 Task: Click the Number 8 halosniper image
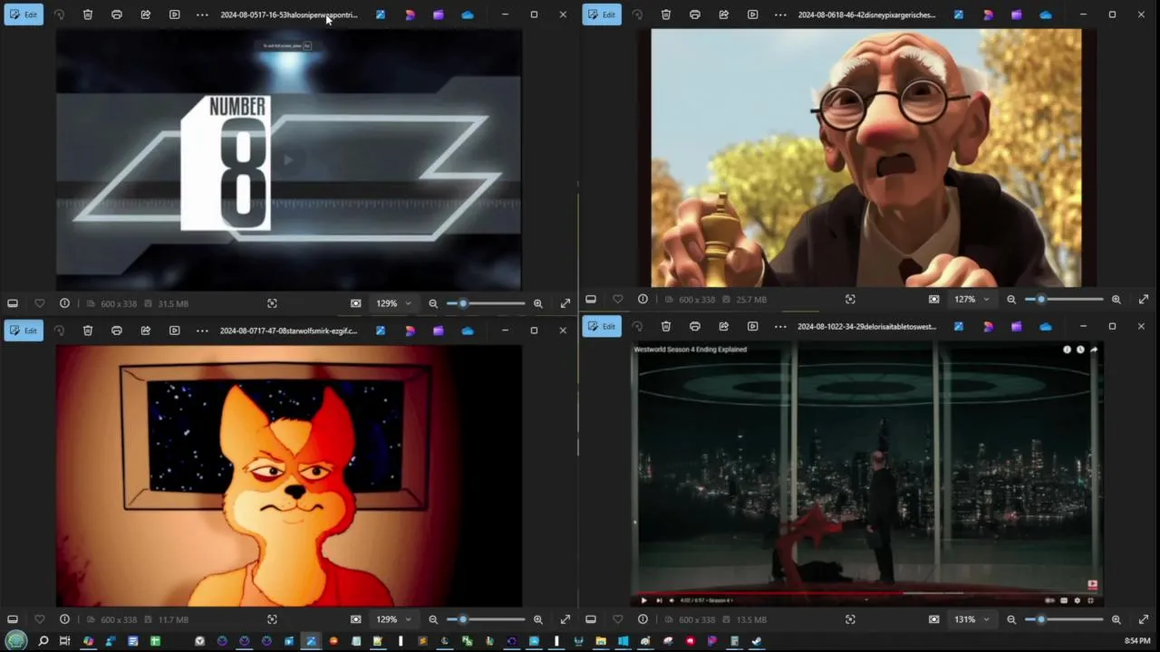(x=289, y=159)
